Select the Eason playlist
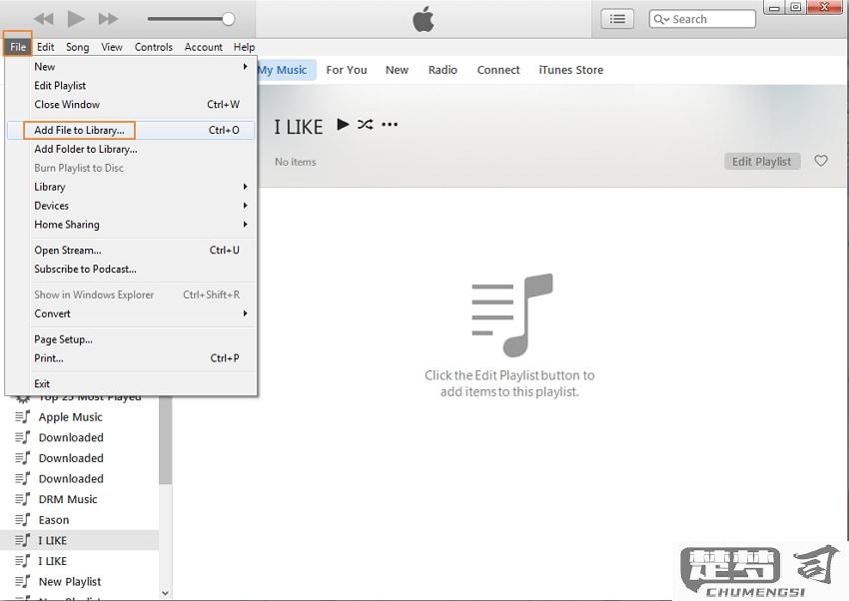The height and width of the screenshot is (601, 849). [x=54, y=520]
